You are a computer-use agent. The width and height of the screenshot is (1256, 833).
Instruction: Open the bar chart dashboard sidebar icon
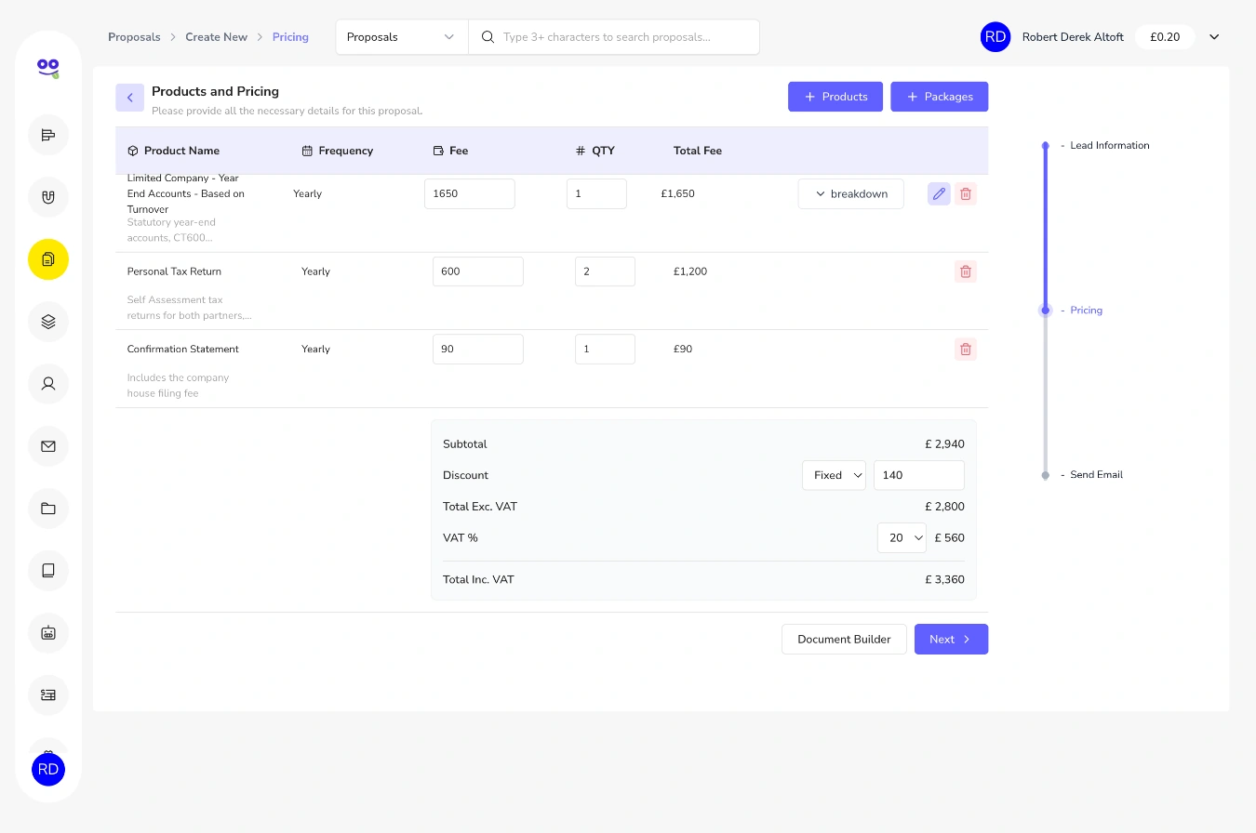(x=48, y=135)
